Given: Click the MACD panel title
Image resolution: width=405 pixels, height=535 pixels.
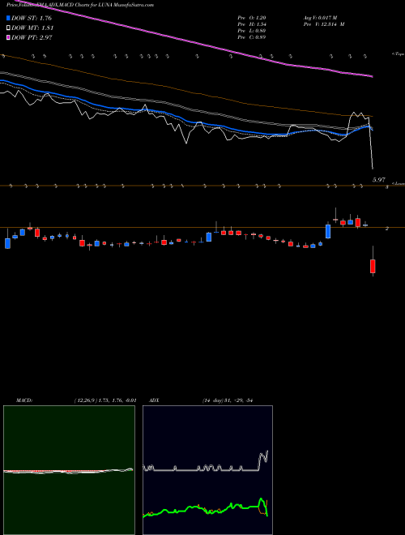Looking at the screenshot, I should (x=23, y=400).
